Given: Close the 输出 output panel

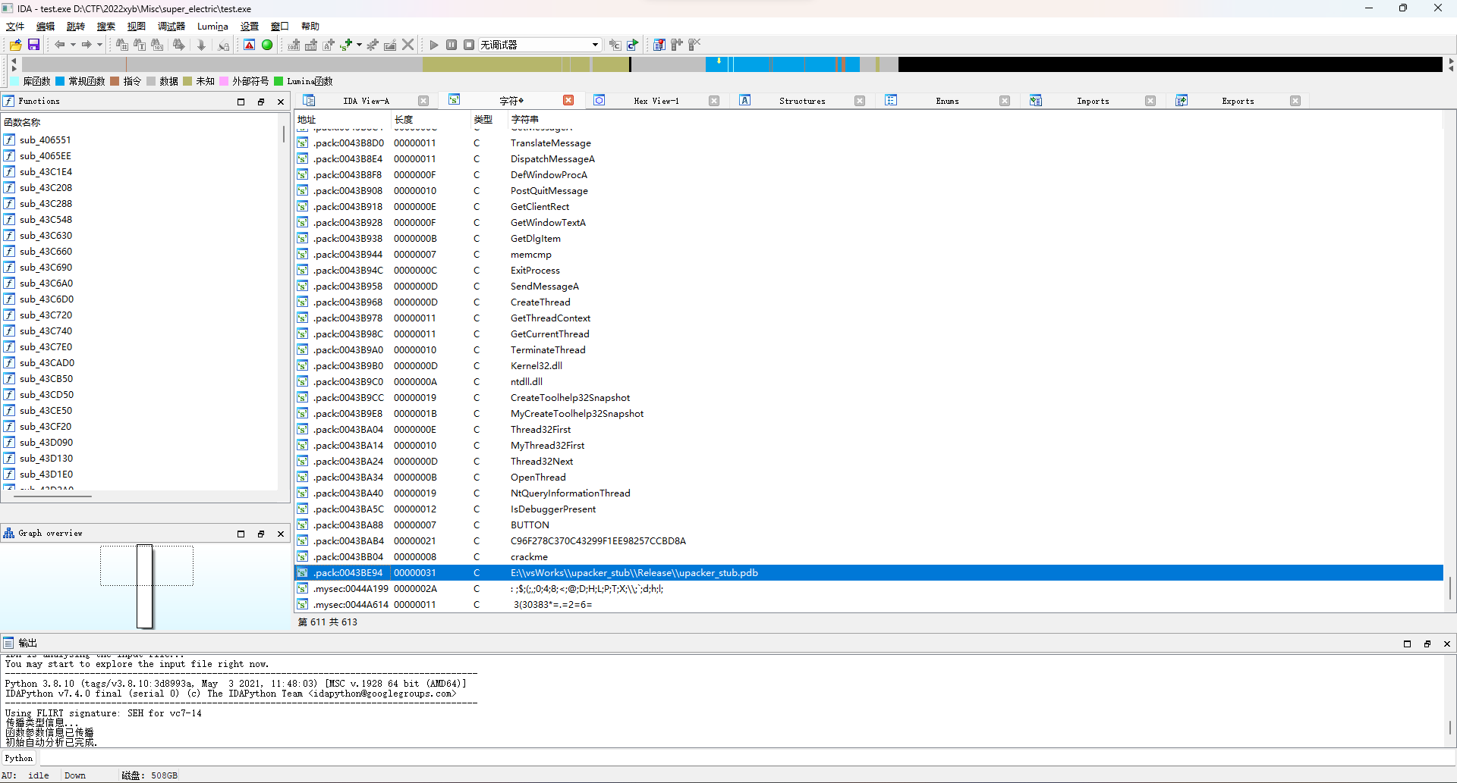Looking at the screenshot, I should pyautogui.click(x=1447, y=644).
